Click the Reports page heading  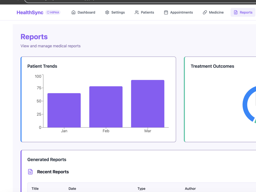34,37
